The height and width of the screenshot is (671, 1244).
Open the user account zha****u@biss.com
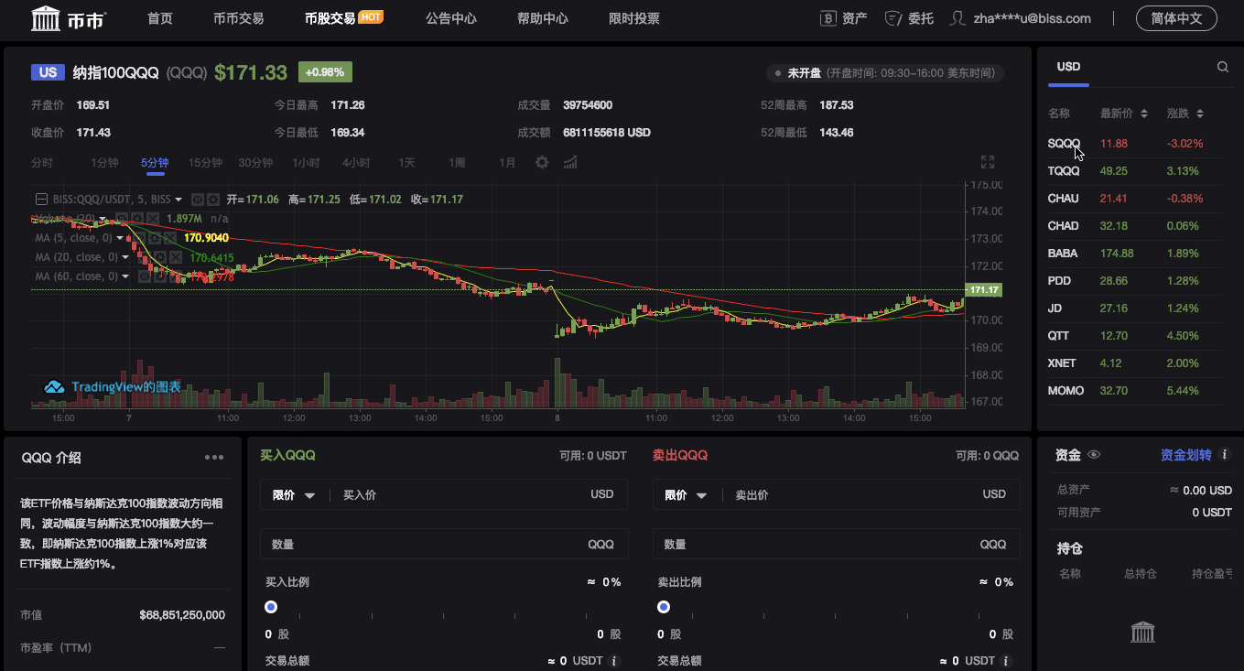(x=1022, y=18)
